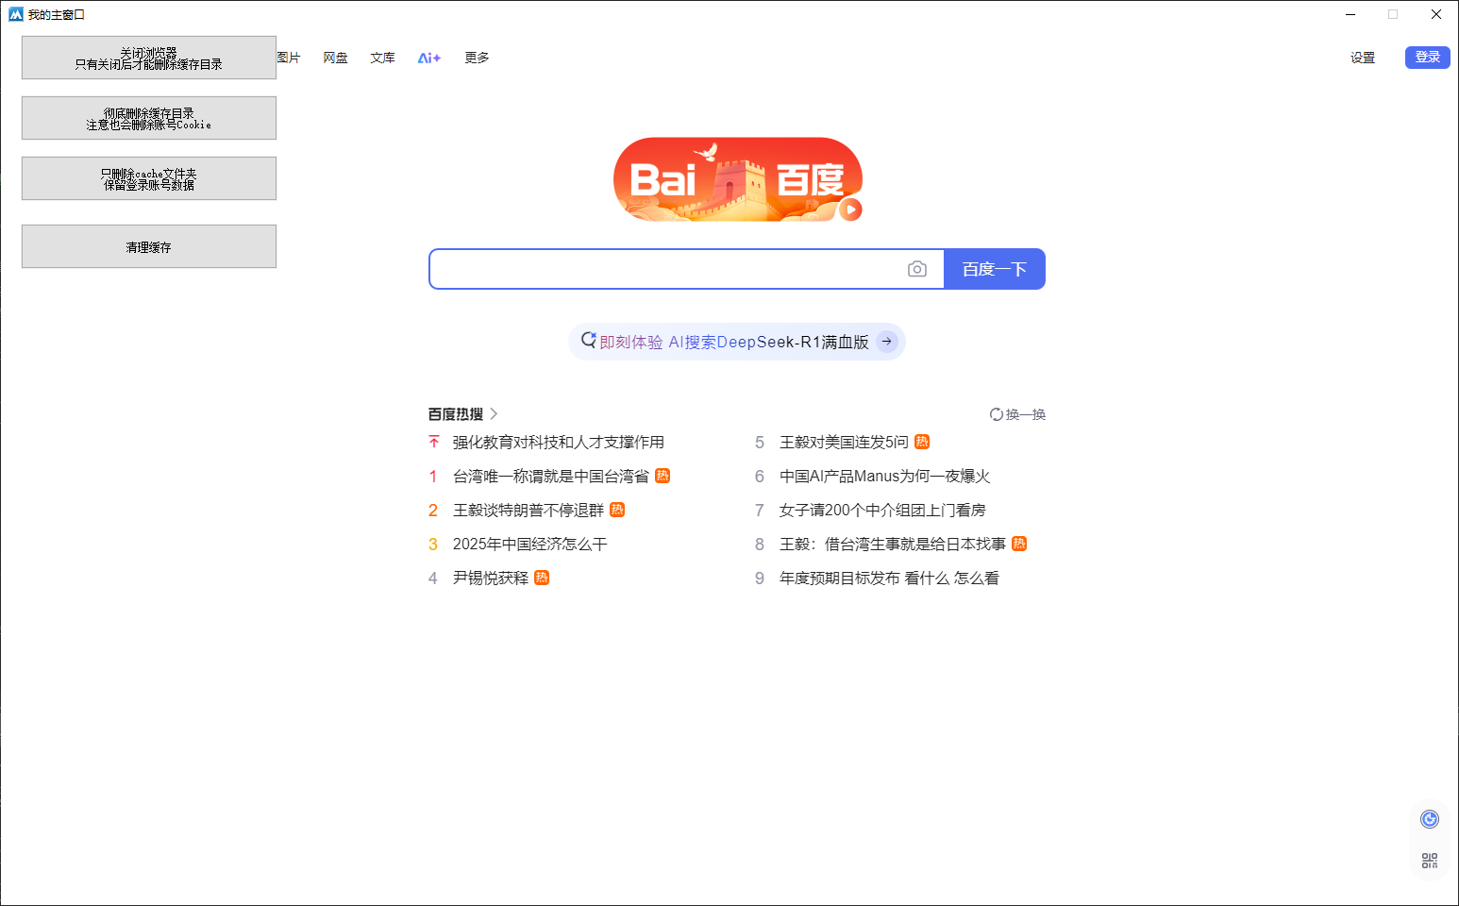Click the 关闭浏览器 button

click(149, 58)
